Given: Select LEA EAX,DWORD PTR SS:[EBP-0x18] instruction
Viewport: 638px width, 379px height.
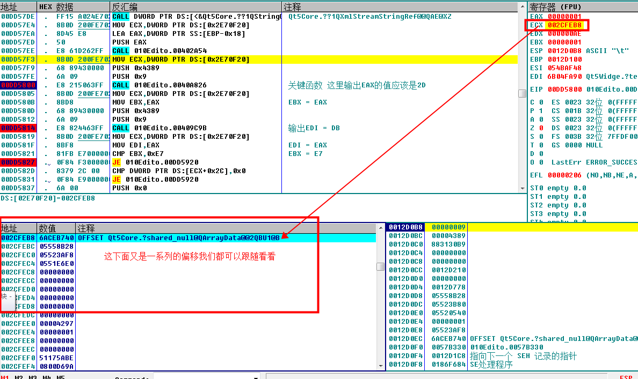Looking at the screenshot, I should [179, 34].
